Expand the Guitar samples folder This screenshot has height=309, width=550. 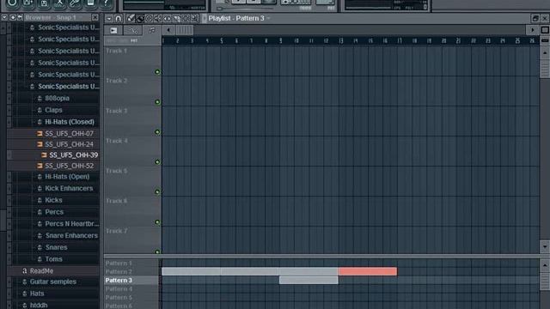click(53, 282)
